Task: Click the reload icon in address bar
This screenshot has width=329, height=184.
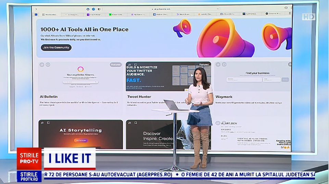Action: [x=218, y=9]
